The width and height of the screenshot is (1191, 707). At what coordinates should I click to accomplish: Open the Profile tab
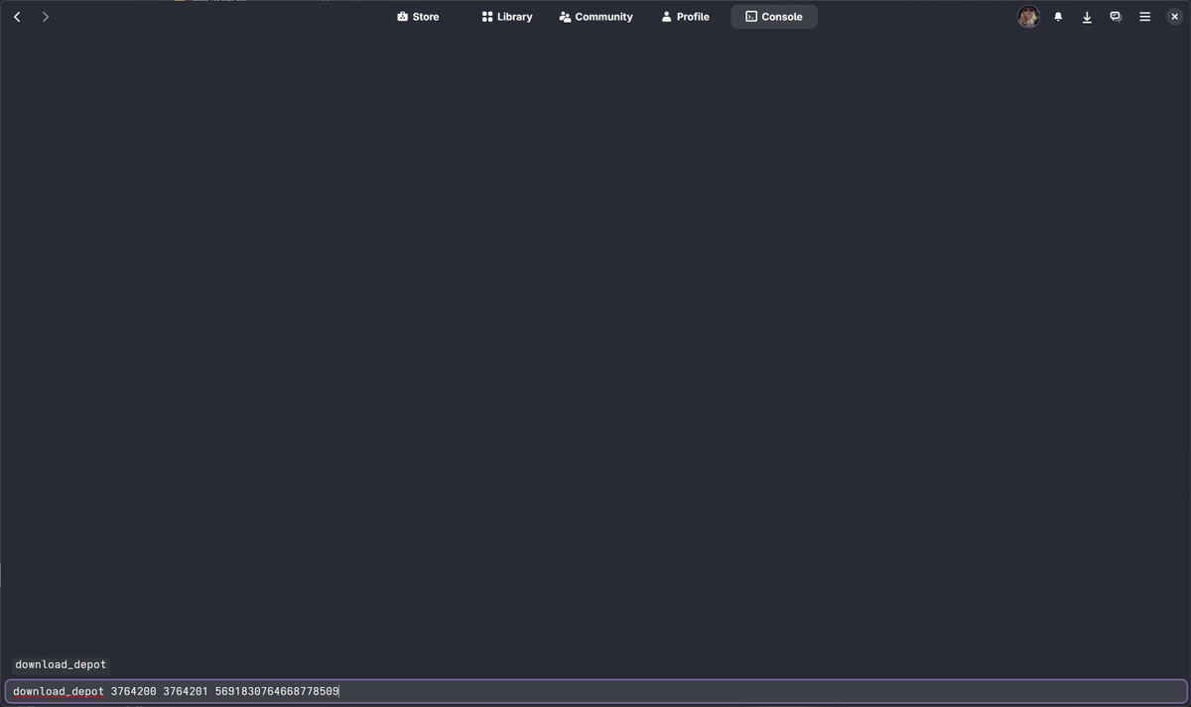pyautogui.click(x=685, y=17)
